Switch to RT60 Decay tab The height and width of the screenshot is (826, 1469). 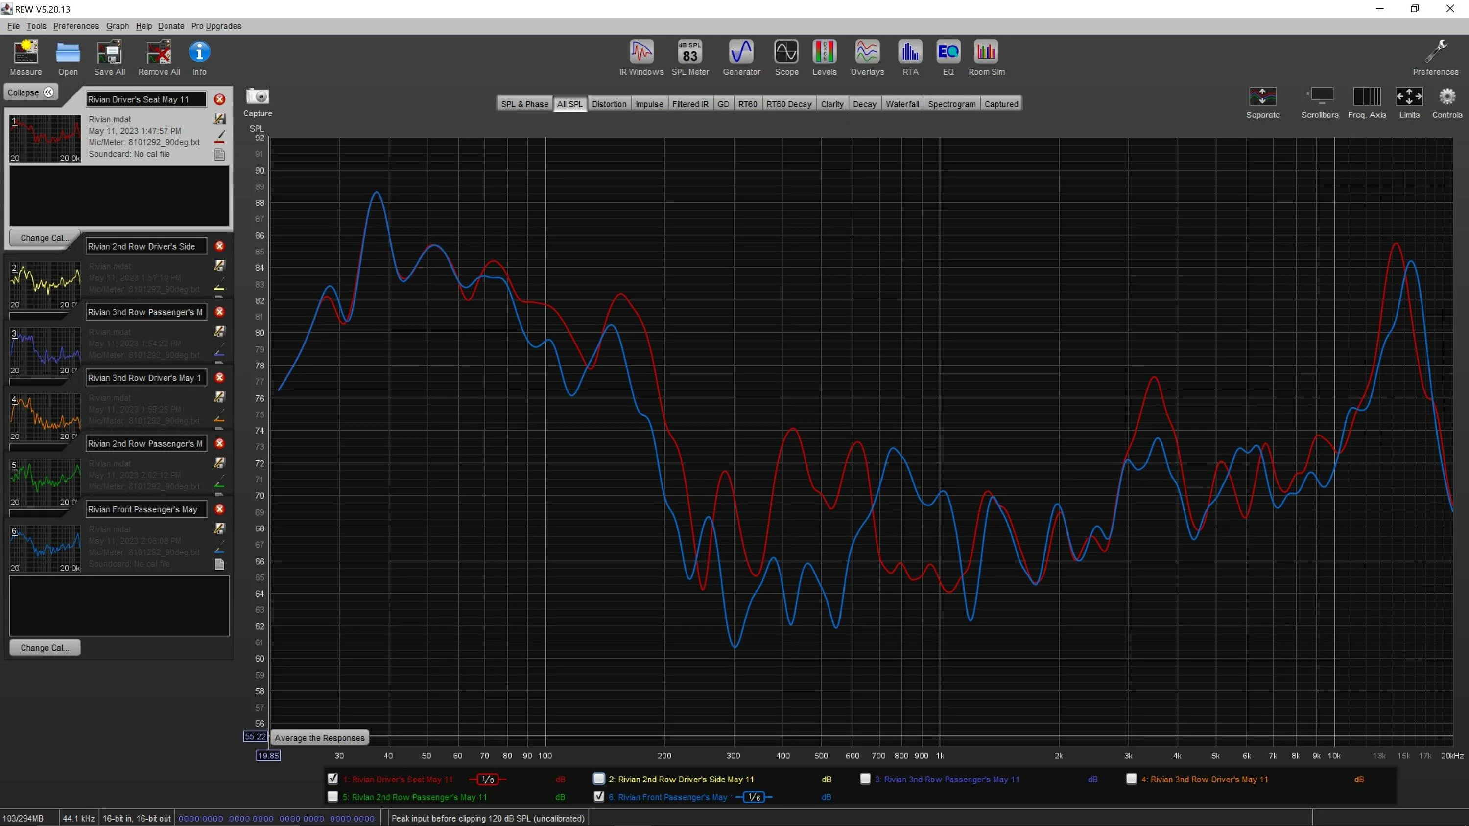[x=789, y=104]
